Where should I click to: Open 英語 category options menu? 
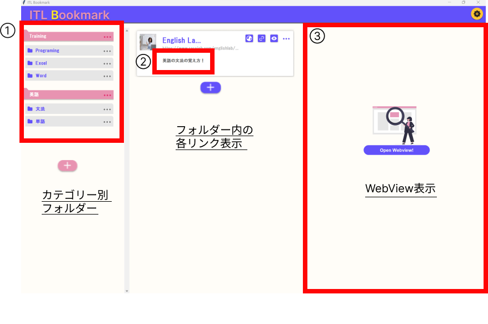(x=107, y=95)
